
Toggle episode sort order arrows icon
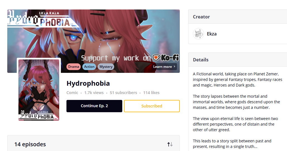point(170,144)
